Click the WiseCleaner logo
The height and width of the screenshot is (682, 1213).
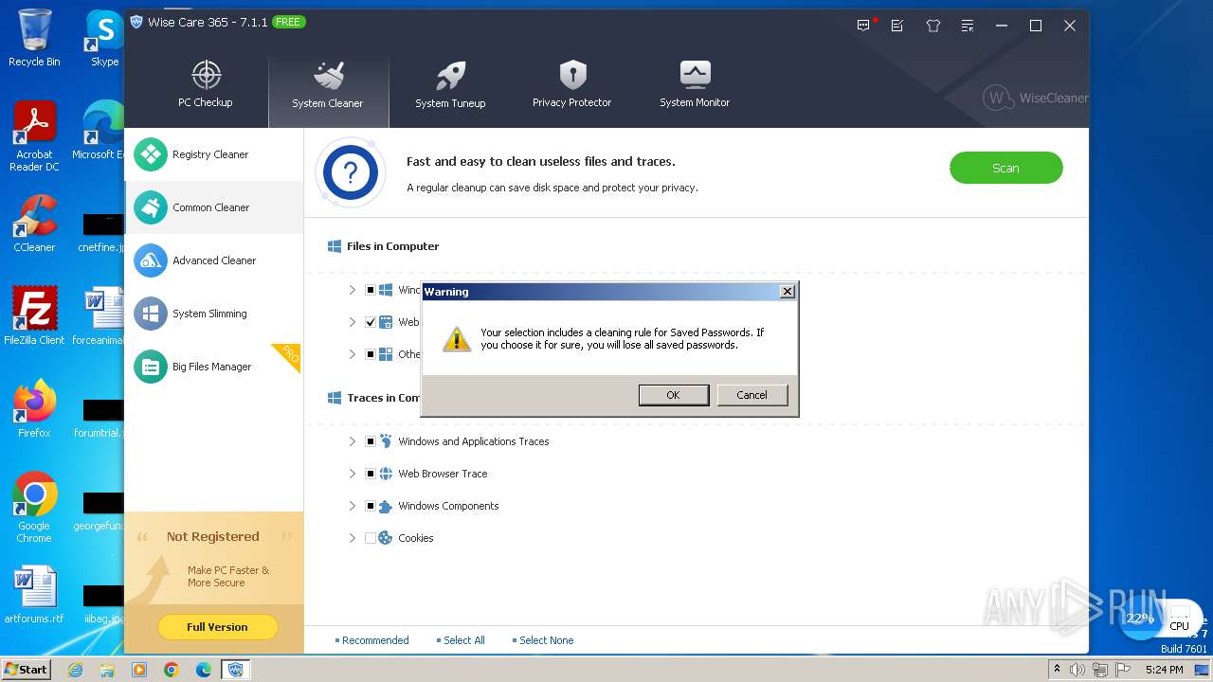(x=1036, y=98)
